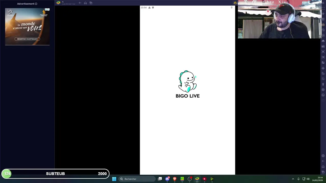Click the recents icon at sidebar bottom
326x183 pixels.
point(323,172)
